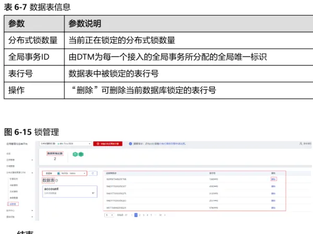Image resolution: width=313 pixels, height=234 pixels.
Task: Click the help icon next to 数据表
Action: [x=56, y=180]
